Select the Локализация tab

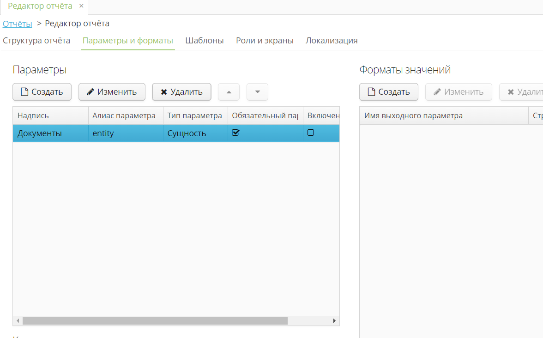pos(332,41)
